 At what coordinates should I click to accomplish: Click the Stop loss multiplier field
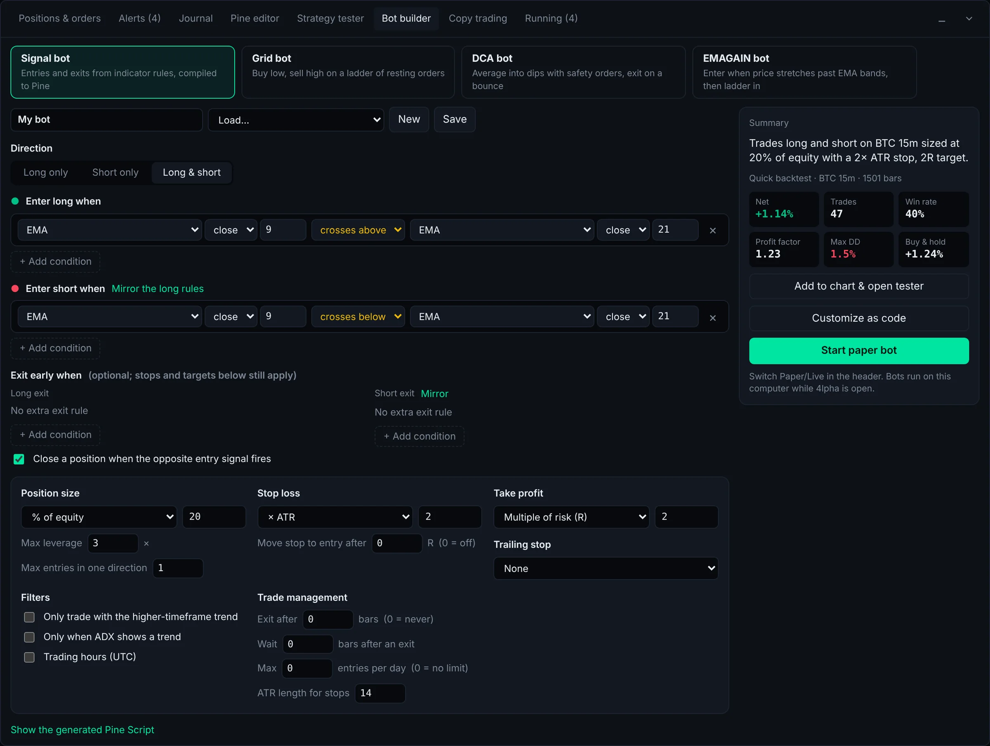[x=450, y=517]
